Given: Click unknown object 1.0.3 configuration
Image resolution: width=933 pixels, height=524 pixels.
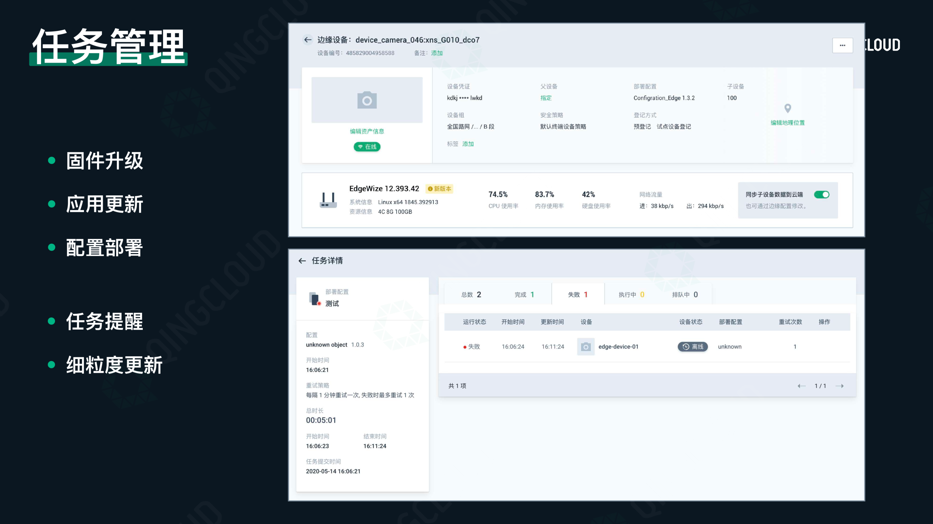Looking at the screenshot, I should pyautogui.click(x=335, y=345).
